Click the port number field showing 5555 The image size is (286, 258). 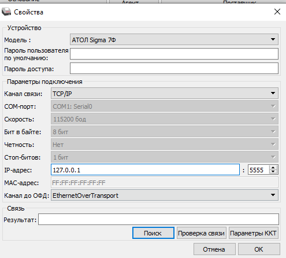pos(258,170)
